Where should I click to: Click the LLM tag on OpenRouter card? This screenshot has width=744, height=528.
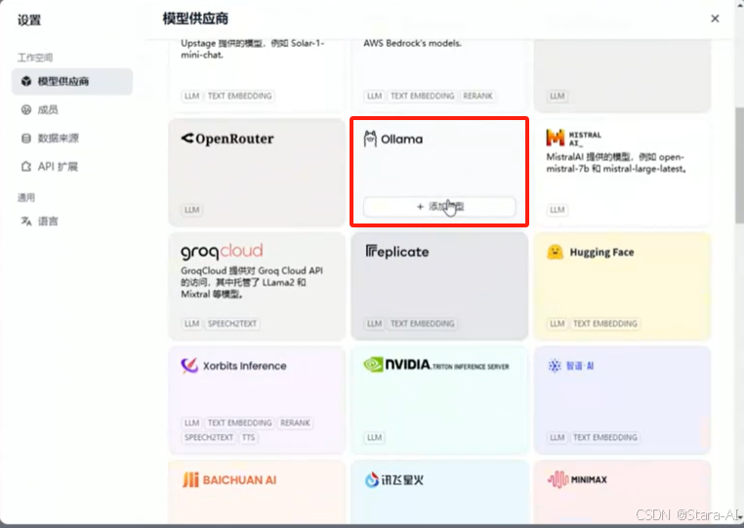point(191,210)
